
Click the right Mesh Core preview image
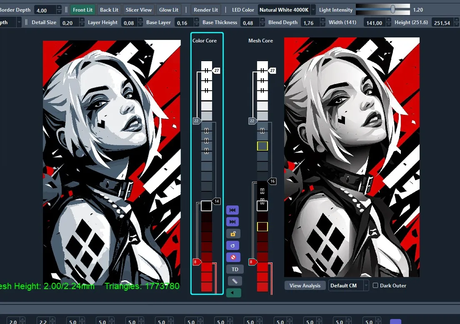click(352, 157)
